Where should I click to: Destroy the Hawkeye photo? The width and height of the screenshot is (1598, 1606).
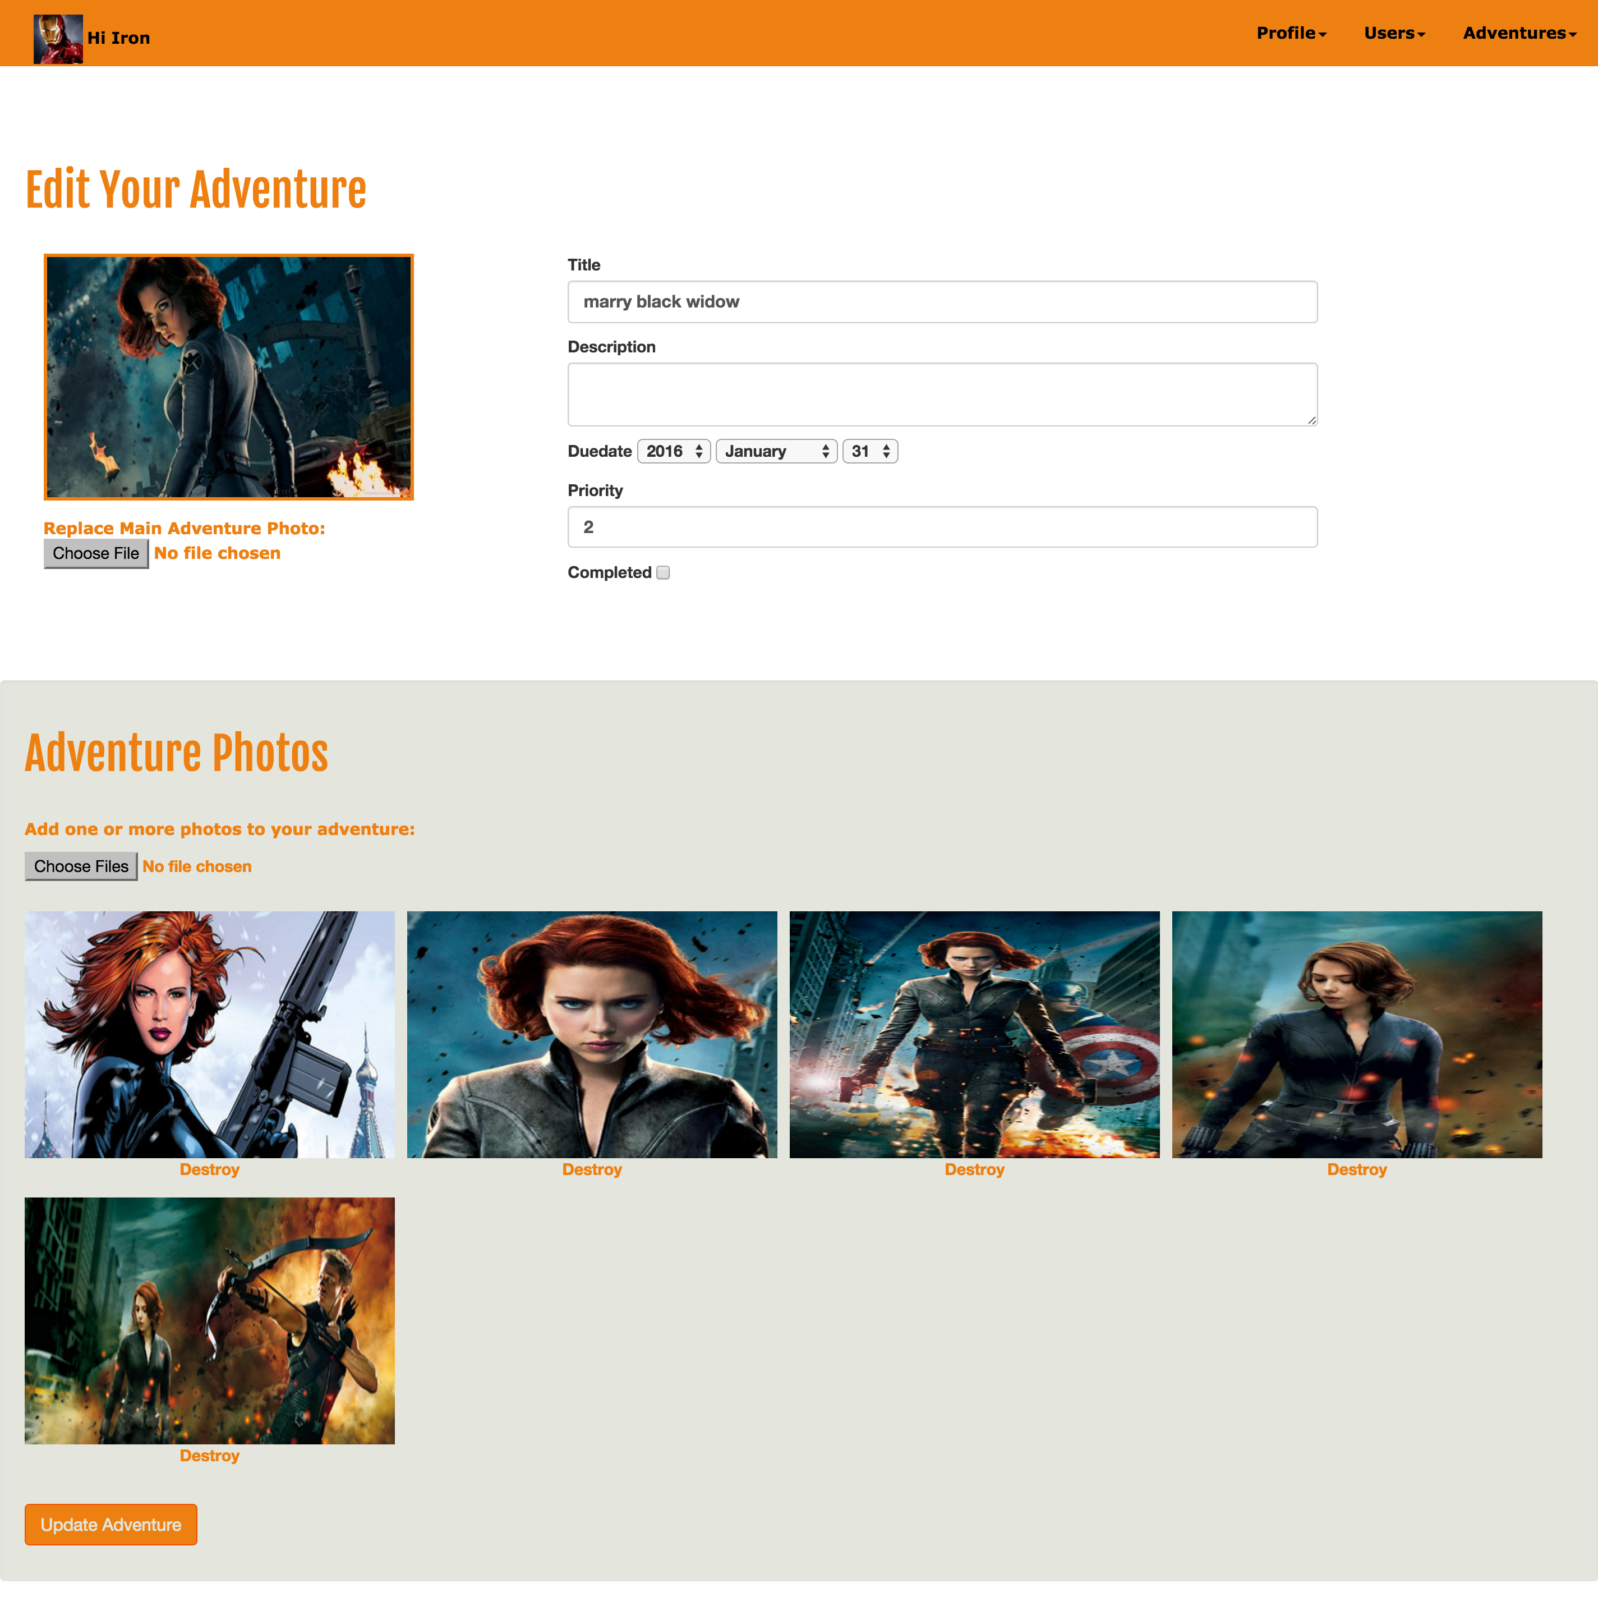[209, 1456]
